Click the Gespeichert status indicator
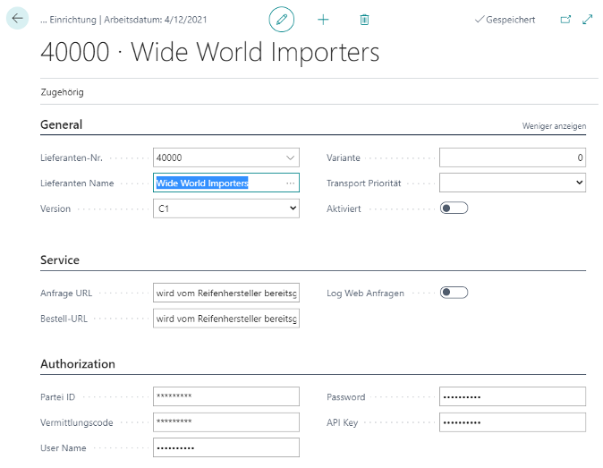The height and width of the screenshot is (468, 603). tap(505, 20)
